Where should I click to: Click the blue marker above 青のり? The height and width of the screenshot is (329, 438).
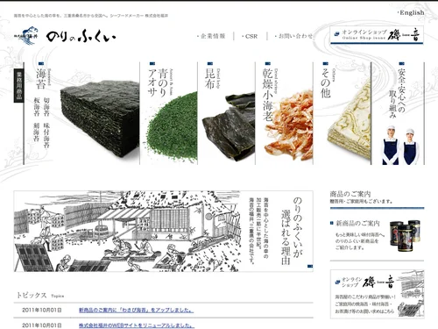(x=152, y=63)
